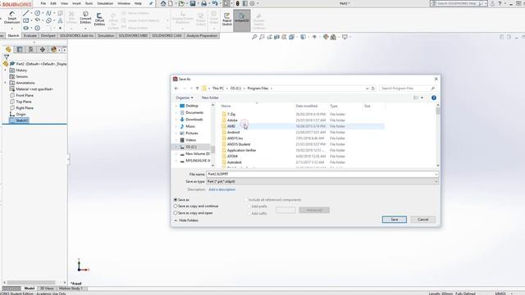Image resolution: width=525 pixels, height=295 pixels.
Task: Open the view options dropdown arrow in dialog
Action: pos(422,98)
